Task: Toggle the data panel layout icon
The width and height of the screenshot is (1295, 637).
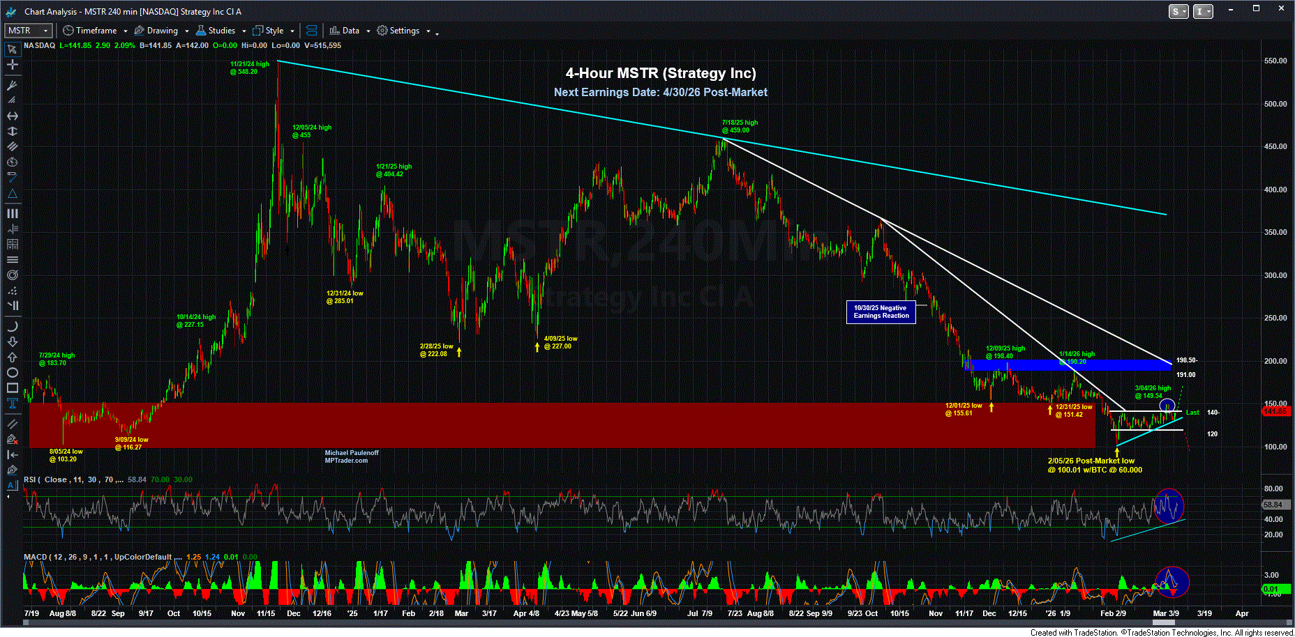Action: pos(312,31)
